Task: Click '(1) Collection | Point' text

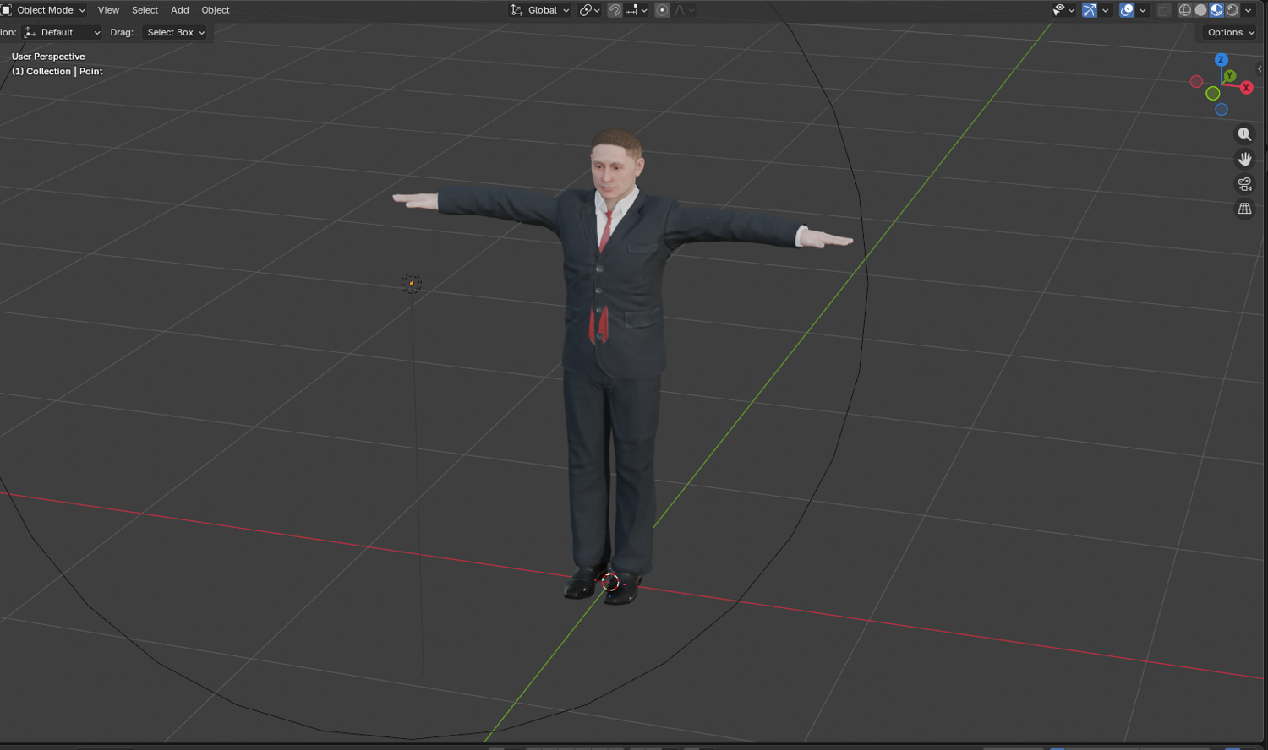Action: [57, 72]
